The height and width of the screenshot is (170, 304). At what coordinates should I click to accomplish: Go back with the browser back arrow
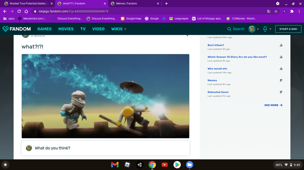(x=5, y=11)
